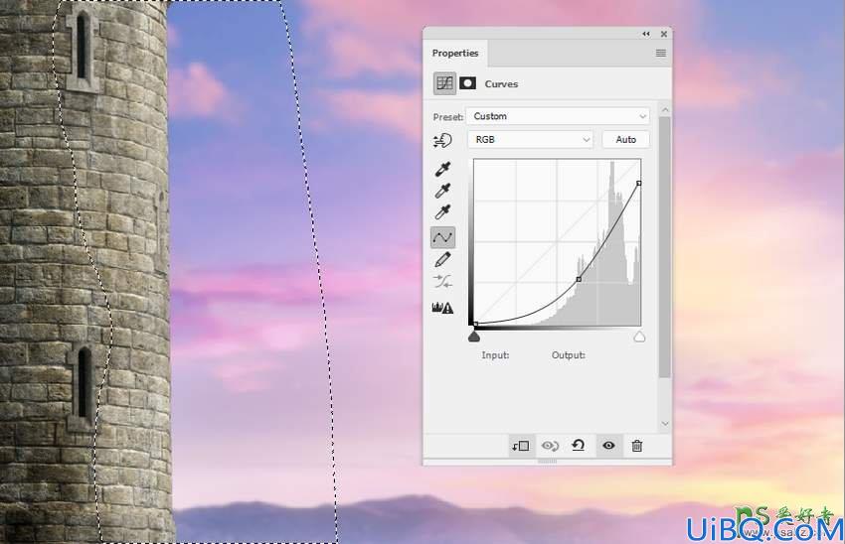The image size is (845, 544).
Task: Toggle layer visibility eye icon
Action: 609,446
